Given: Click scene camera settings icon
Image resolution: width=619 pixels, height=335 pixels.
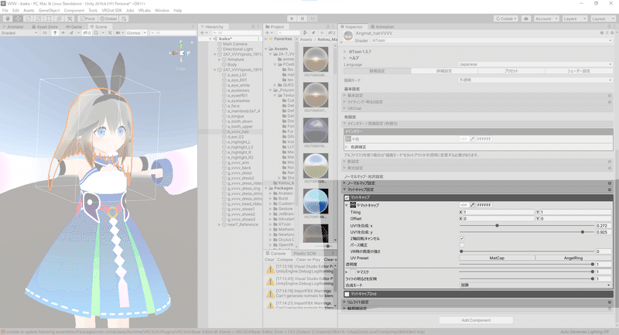Looking at the screenshot, I should (118, 32).
